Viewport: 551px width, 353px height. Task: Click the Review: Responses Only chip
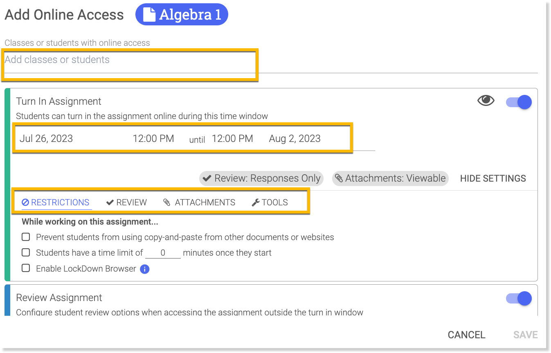tap(261, 178)
